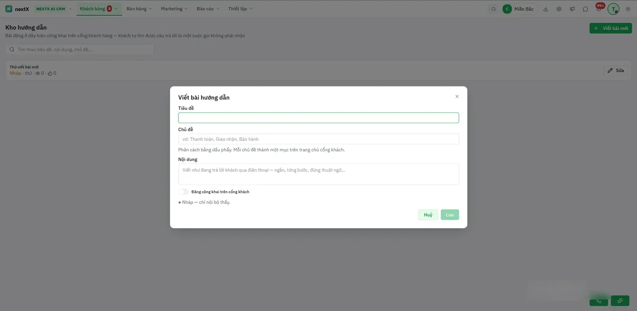
Task: Close the Viết bài hướng dẫn dialog
Action: pos(457,96)
